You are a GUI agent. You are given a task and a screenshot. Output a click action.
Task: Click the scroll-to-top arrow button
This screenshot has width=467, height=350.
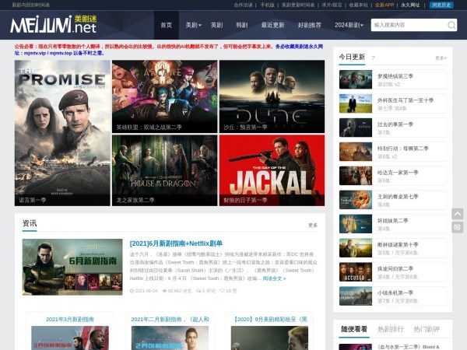[458, 214]
